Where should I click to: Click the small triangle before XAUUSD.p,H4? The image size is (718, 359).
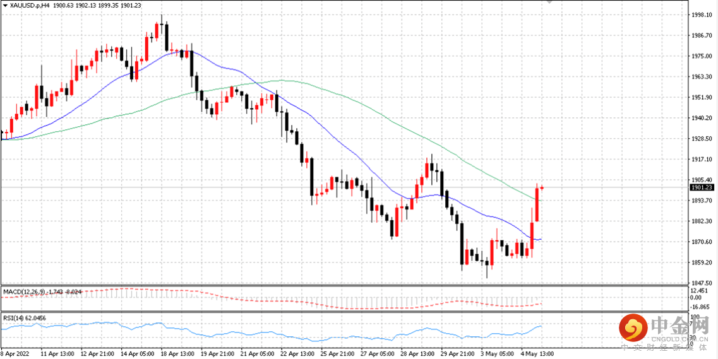click(x=5, y=5)
